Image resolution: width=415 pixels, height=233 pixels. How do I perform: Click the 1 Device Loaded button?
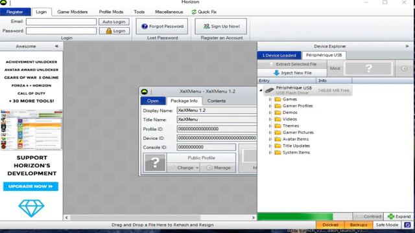pyautogui.click(x=279, y=55)
